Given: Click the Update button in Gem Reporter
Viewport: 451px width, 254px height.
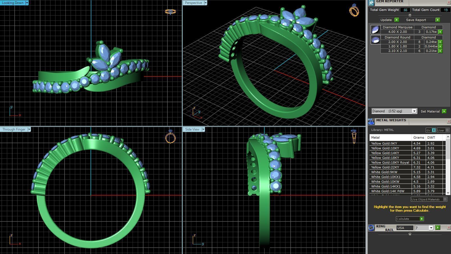Looking at the screenshot, I should (x=386, y=20).
